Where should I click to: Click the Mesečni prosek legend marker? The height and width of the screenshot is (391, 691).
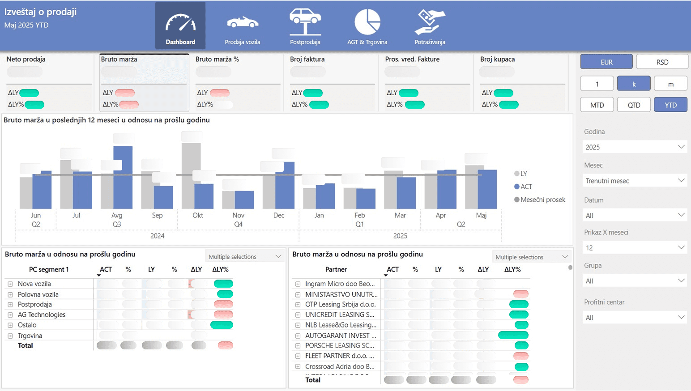(517, 200)
